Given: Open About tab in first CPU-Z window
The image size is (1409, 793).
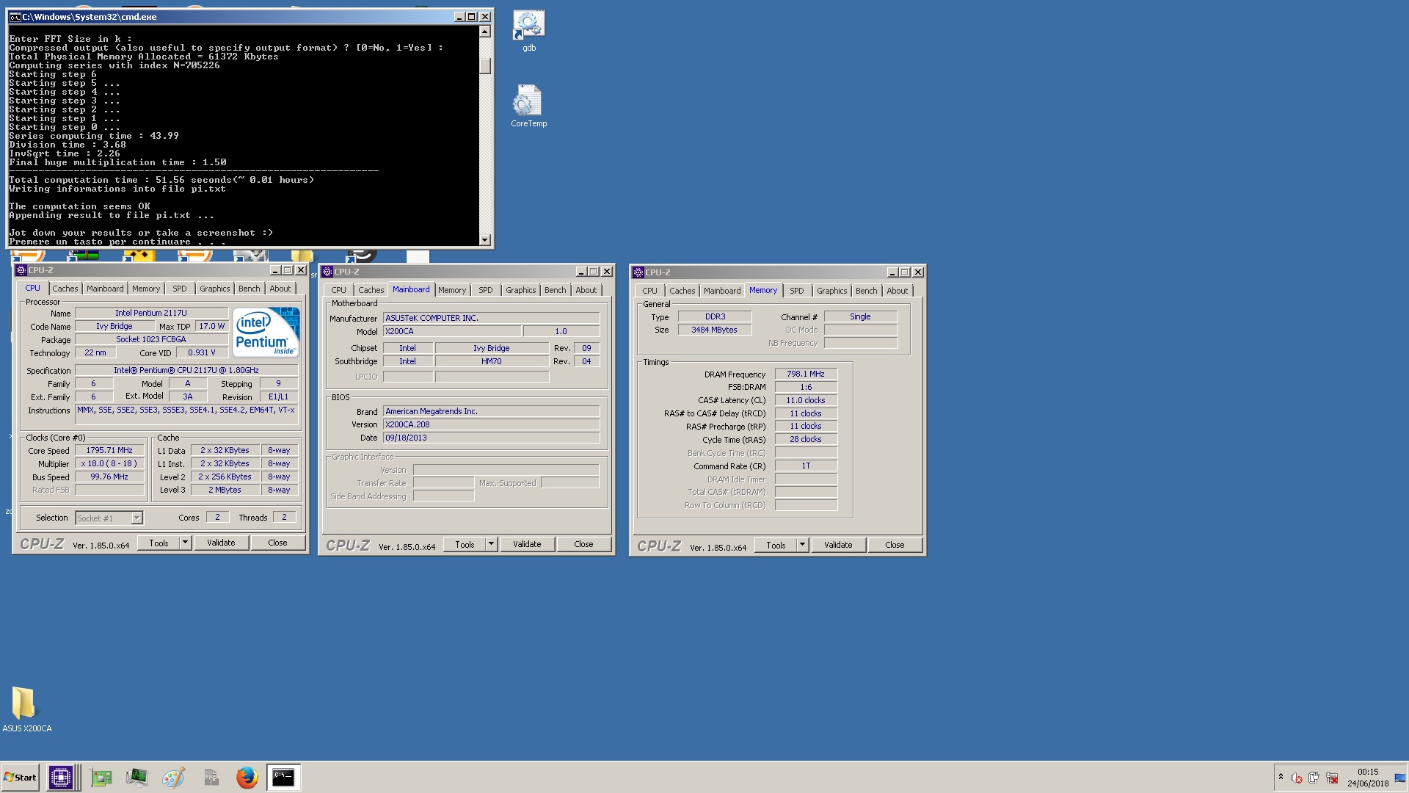Looking at the screenshot, I should tap(280, 289).
